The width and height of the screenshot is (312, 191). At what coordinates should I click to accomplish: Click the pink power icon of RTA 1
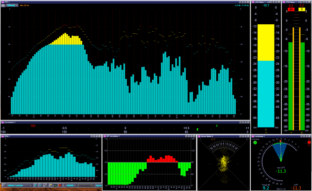2,136
